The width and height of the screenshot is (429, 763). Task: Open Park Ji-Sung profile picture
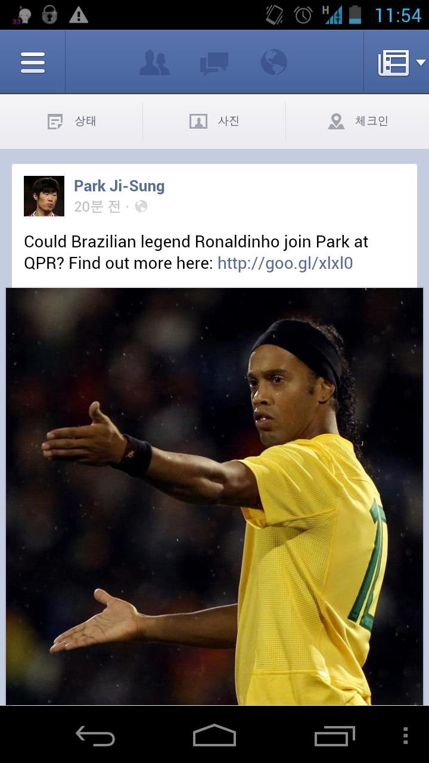click(x=44, y=196)
